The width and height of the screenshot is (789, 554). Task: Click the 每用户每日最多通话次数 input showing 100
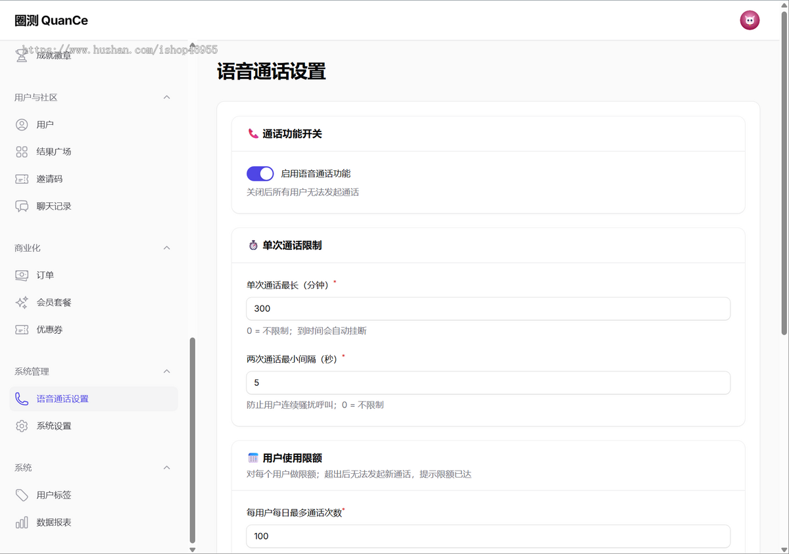pyautogui.click(x=489, y=536)
